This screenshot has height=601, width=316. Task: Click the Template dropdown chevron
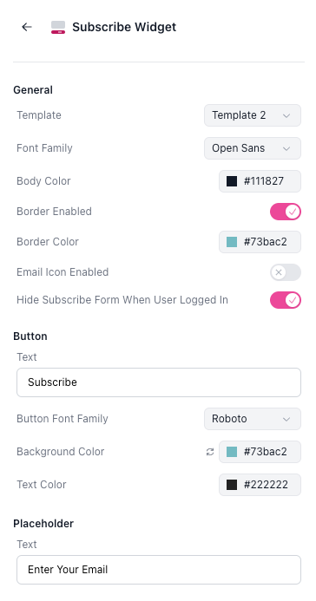click(x=286, y=115)
